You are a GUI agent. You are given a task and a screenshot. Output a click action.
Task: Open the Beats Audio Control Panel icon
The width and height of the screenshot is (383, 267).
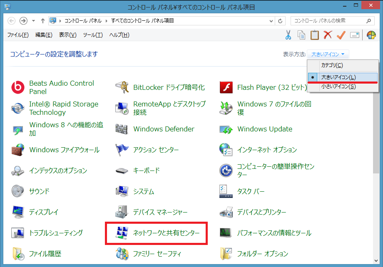click(x=18, y=87)
